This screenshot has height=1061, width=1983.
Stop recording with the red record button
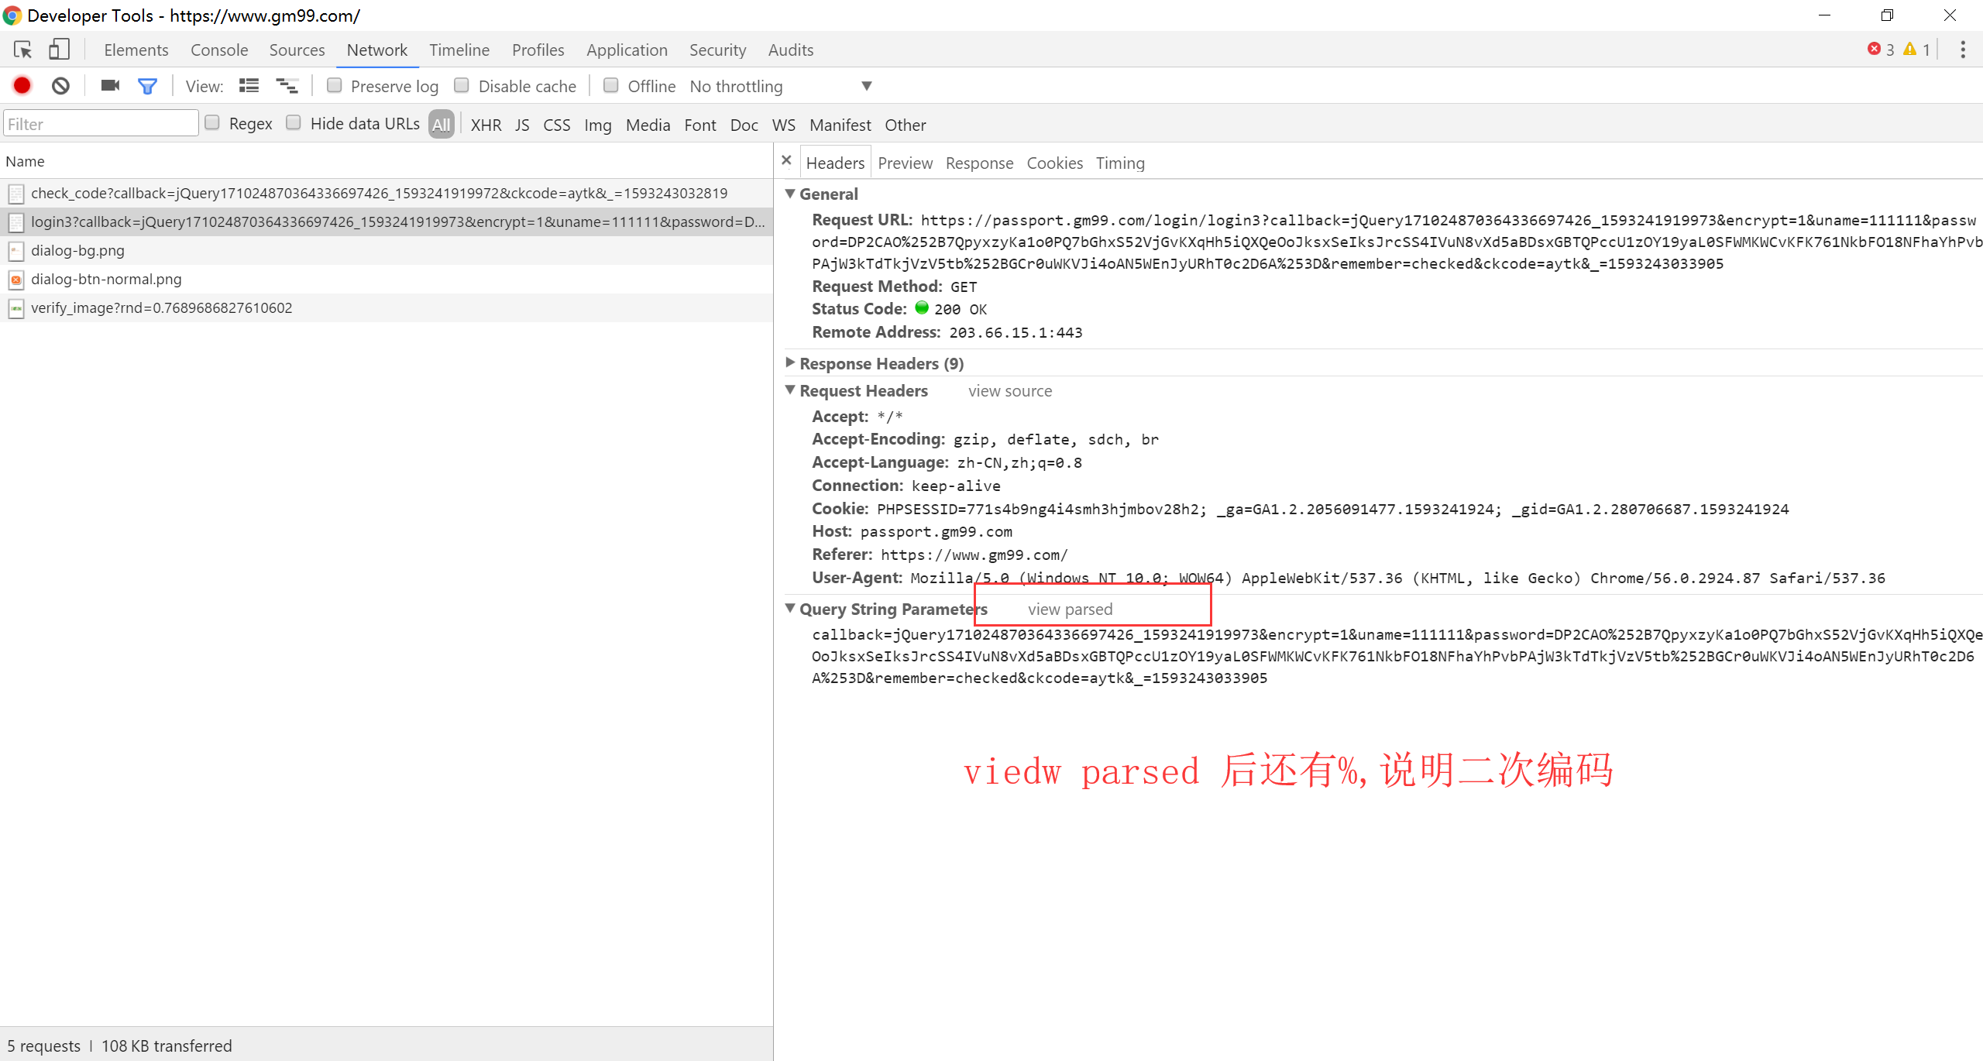(22, 86)
